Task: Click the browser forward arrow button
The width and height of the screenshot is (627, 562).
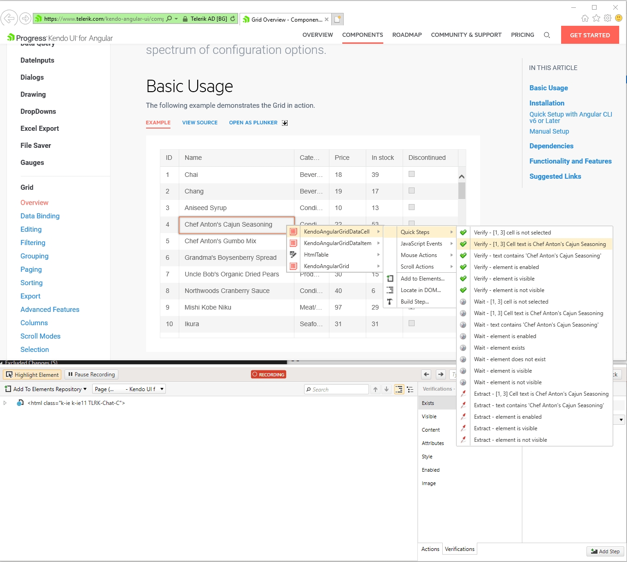Action: click(x=25, y=19)
